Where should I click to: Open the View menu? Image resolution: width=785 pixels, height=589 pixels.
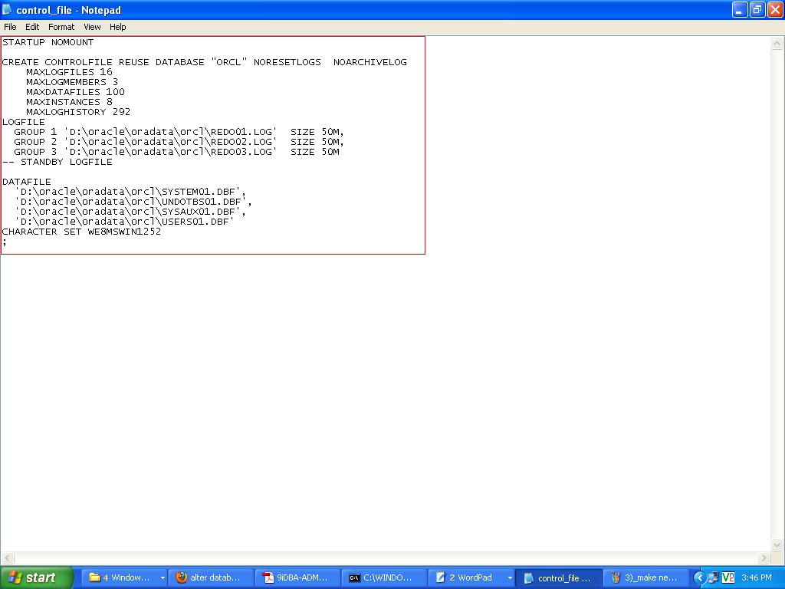coord(91,26)
